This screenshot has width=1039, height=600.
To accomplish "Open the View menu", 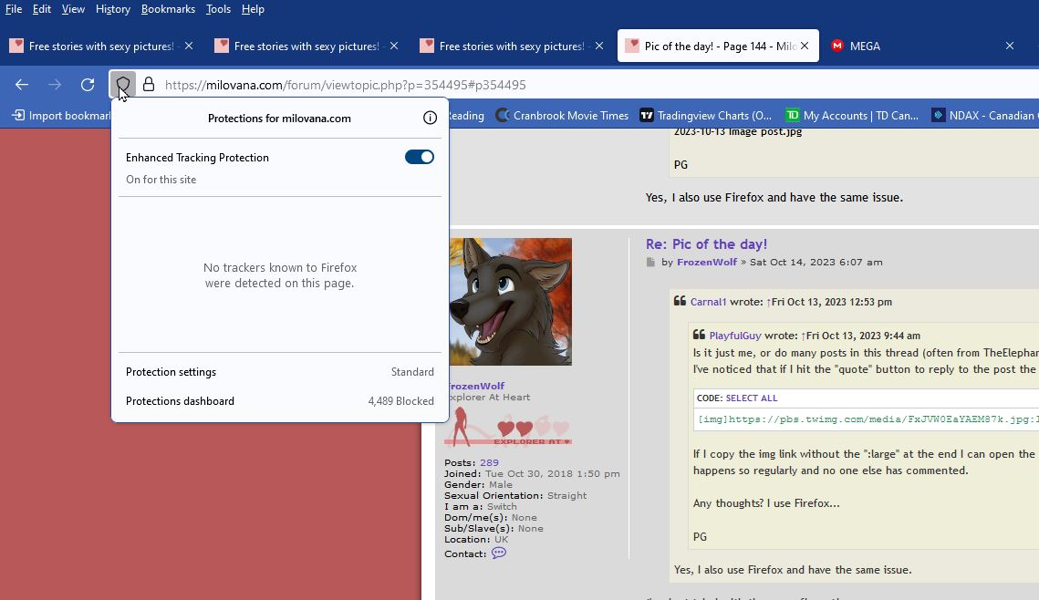I will 73,9.
